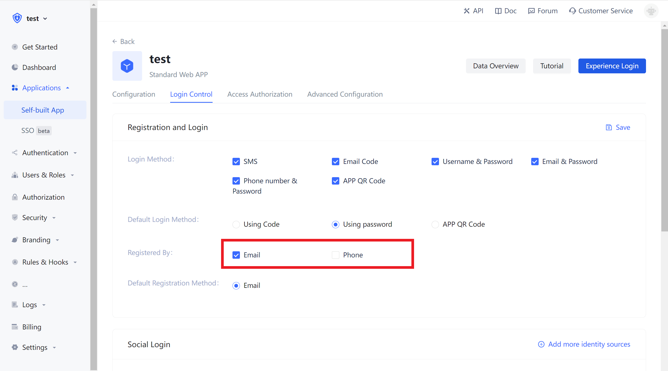Screen dimensions: 668x371
Task: Expand the Authentication sidebar menu
Action: pyautogui.click(x=45, y=153)
